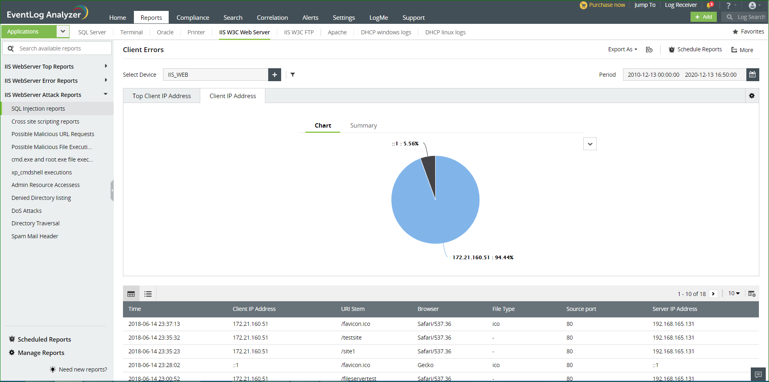Screen dimensions: 769x382
Task: Open Admin Resource Accesses report
Action: tap(46, 185)
